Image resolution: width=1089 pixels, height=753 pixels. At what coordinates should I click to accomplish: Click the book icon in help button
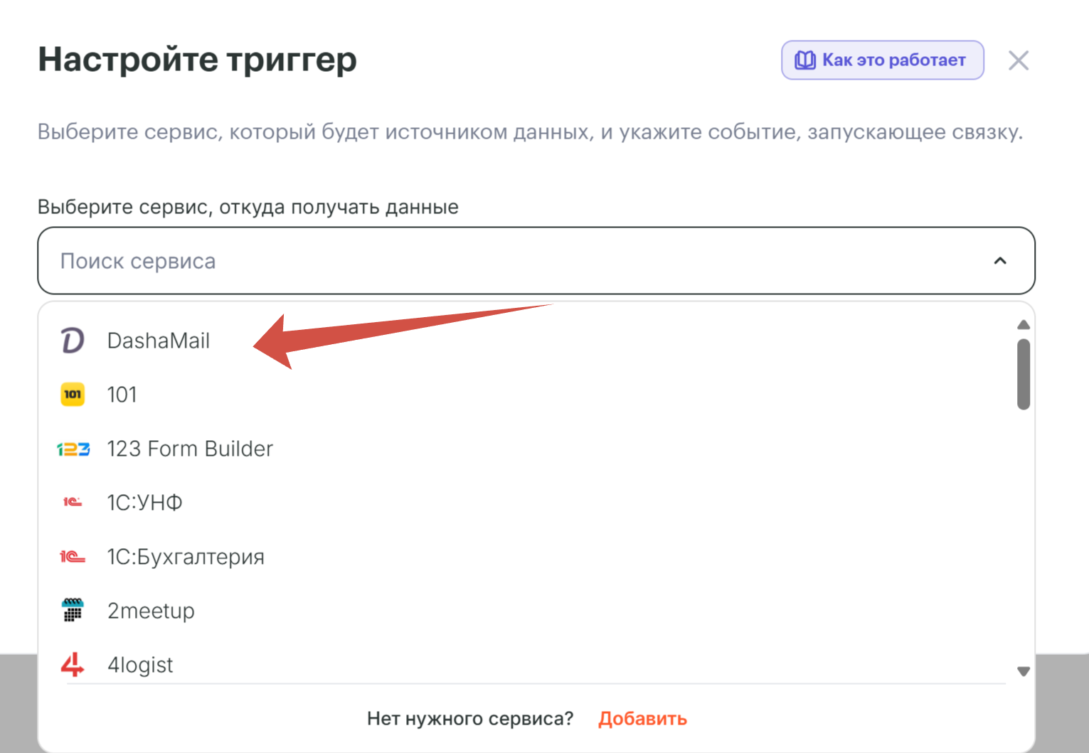[804, 60]
